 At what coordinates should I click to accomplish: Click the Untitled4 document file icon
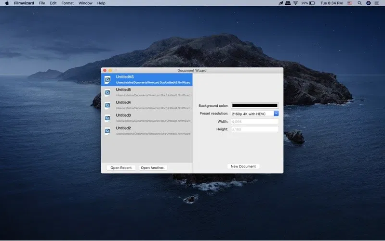[x=107, y=105]
